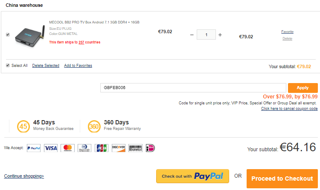Click the iDEAL payment icon
Image resolution: width=320 pixels, height=190 pixels.
(150, 148)
